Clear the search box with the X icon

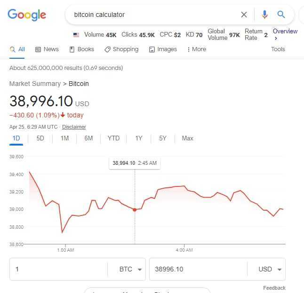(244, 15)
